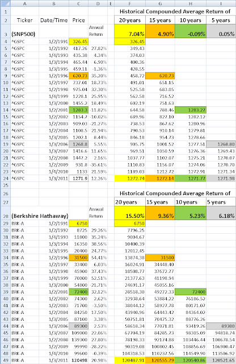Viewport: 236px width, 364px height.
Task: Select the ^GSPC ticker cell in row 13
Action: click(24, 103)
